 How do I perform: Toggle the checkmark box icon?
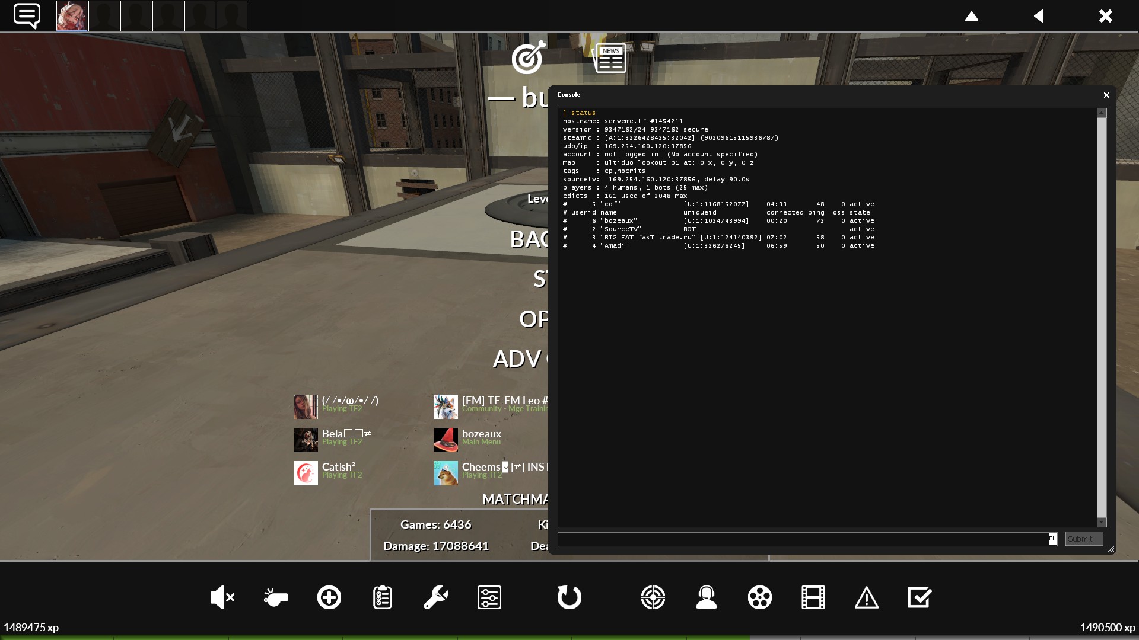(x=920, y=597)
